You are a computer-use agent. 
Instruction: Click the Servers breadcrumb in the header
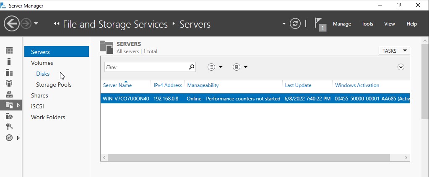click(195, 24)
